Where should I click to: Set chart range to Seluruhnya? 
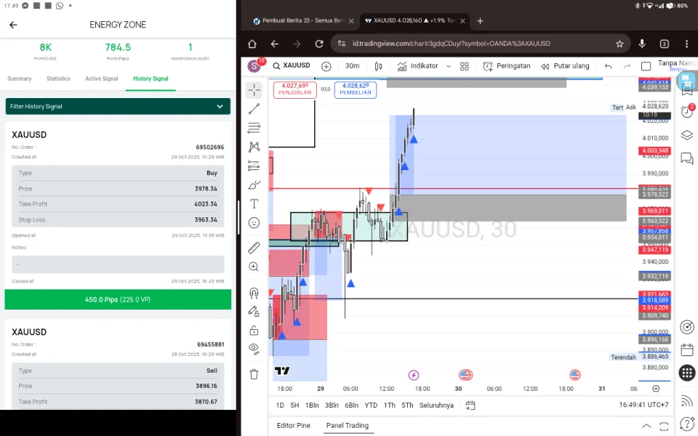[436, 405]
